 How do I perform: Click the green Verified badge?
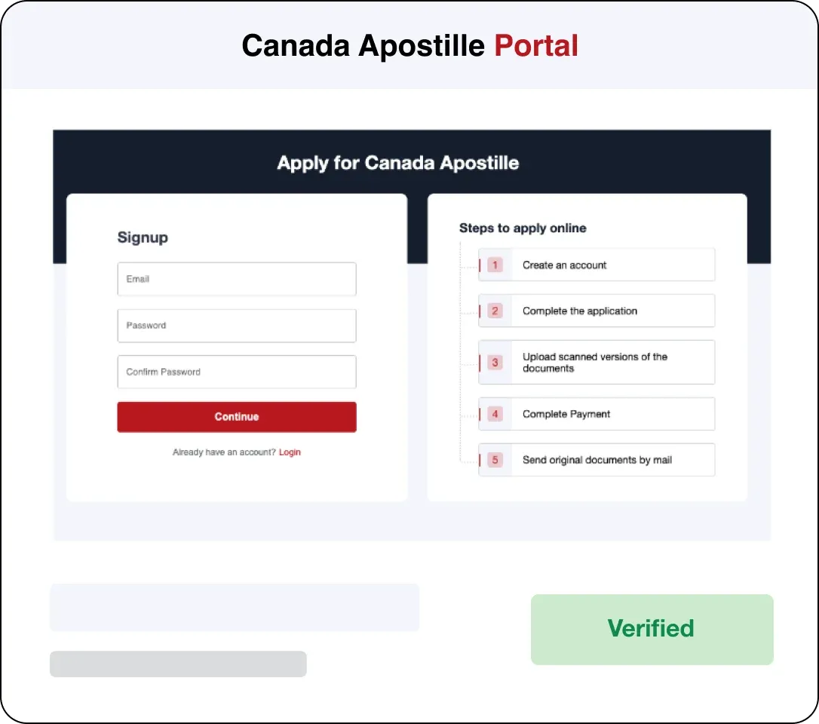651,629
